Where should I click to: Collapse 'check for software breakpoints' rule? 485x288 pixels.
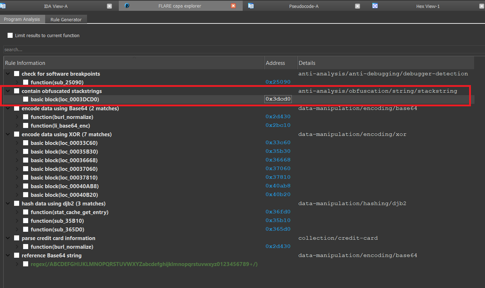point(8,74)
